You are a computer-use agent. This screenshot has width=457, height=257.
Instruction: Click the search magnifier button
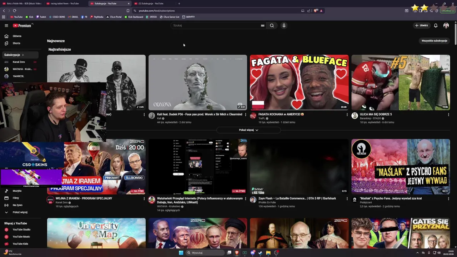point(272,25)
